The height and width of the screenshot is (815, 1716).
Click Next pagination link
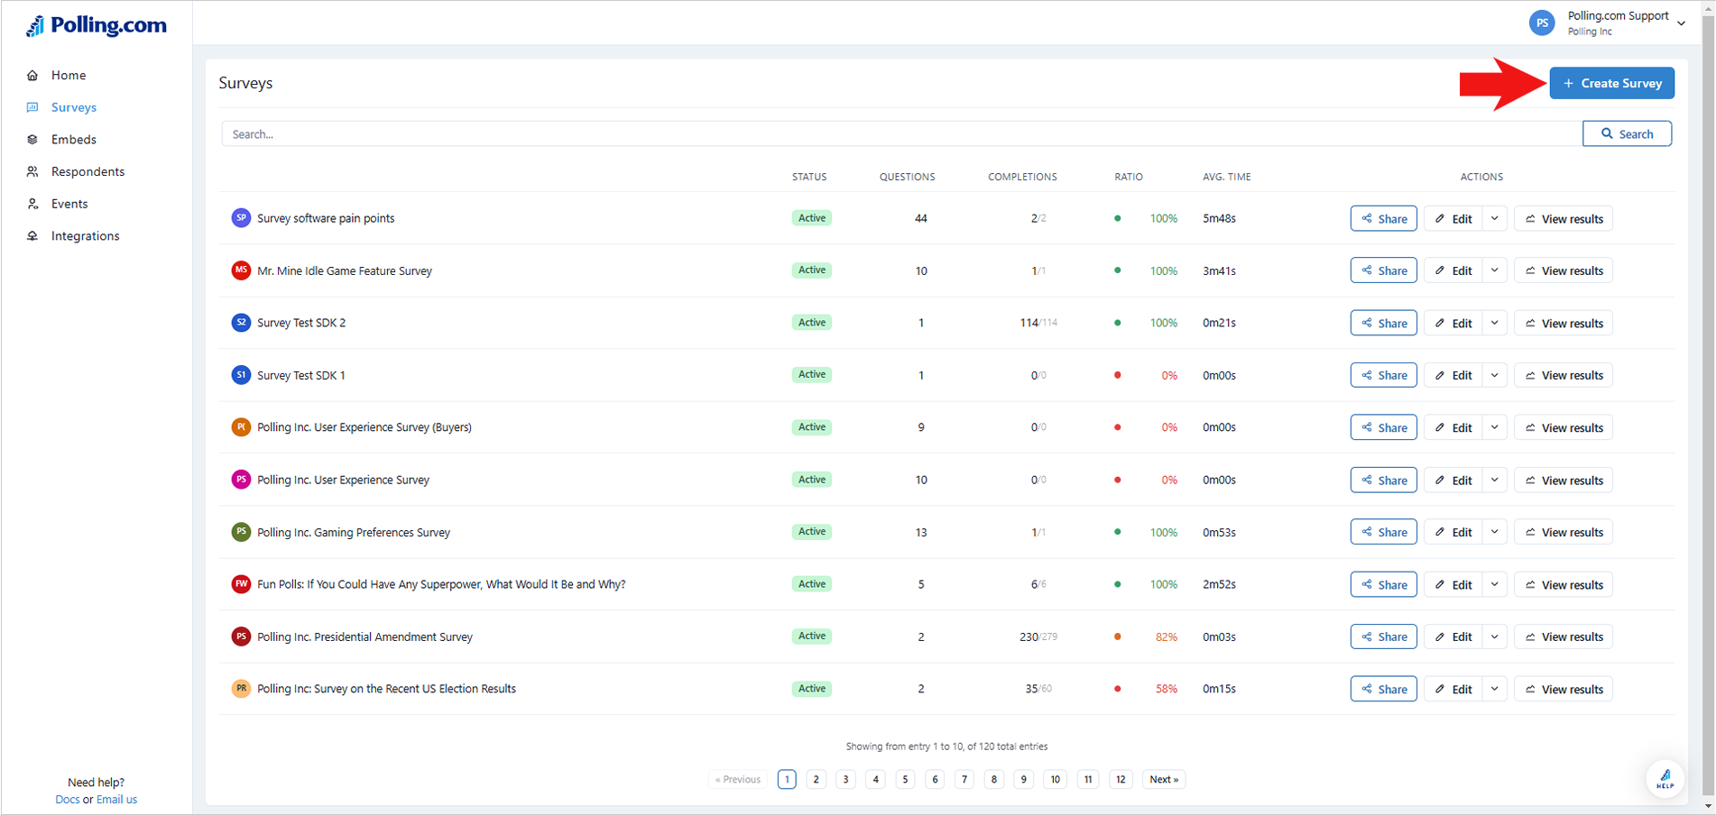1164,779
